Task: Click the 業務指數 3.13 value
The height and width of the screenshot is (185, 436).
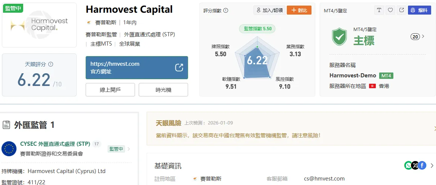Action: pos(295,54)
